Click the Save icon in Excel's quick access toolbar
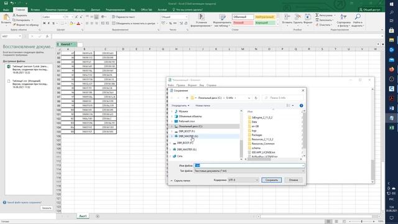This screenshot has height=224, width=398. point(6,3)
